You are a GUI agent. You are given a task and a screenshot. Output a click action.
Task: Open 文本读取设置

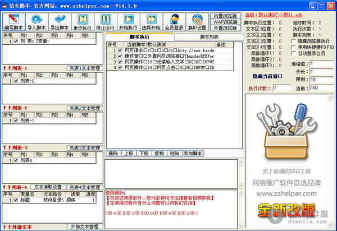pyautogui.click(x=48, y=187)
